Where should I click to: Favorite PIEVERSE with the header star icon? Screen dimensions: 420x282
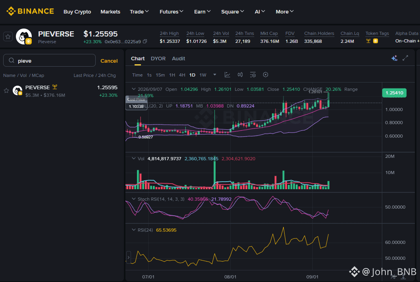click(x=8, y=36)
